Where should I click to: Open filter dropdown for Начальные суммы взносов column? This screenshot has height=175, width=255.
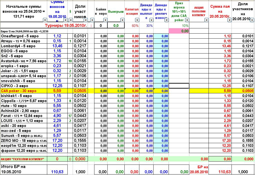pyautogui.click(x=45, y=20)
